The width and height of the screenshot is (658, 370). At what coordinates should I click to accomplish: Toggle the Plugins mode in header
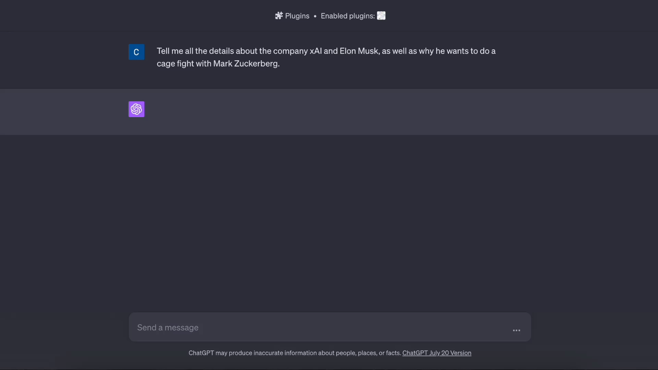[292, 16]
